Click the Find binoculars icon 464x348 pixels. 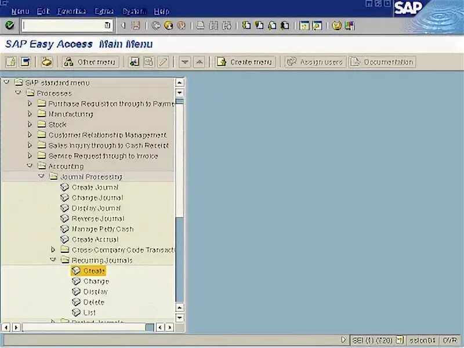213,26
